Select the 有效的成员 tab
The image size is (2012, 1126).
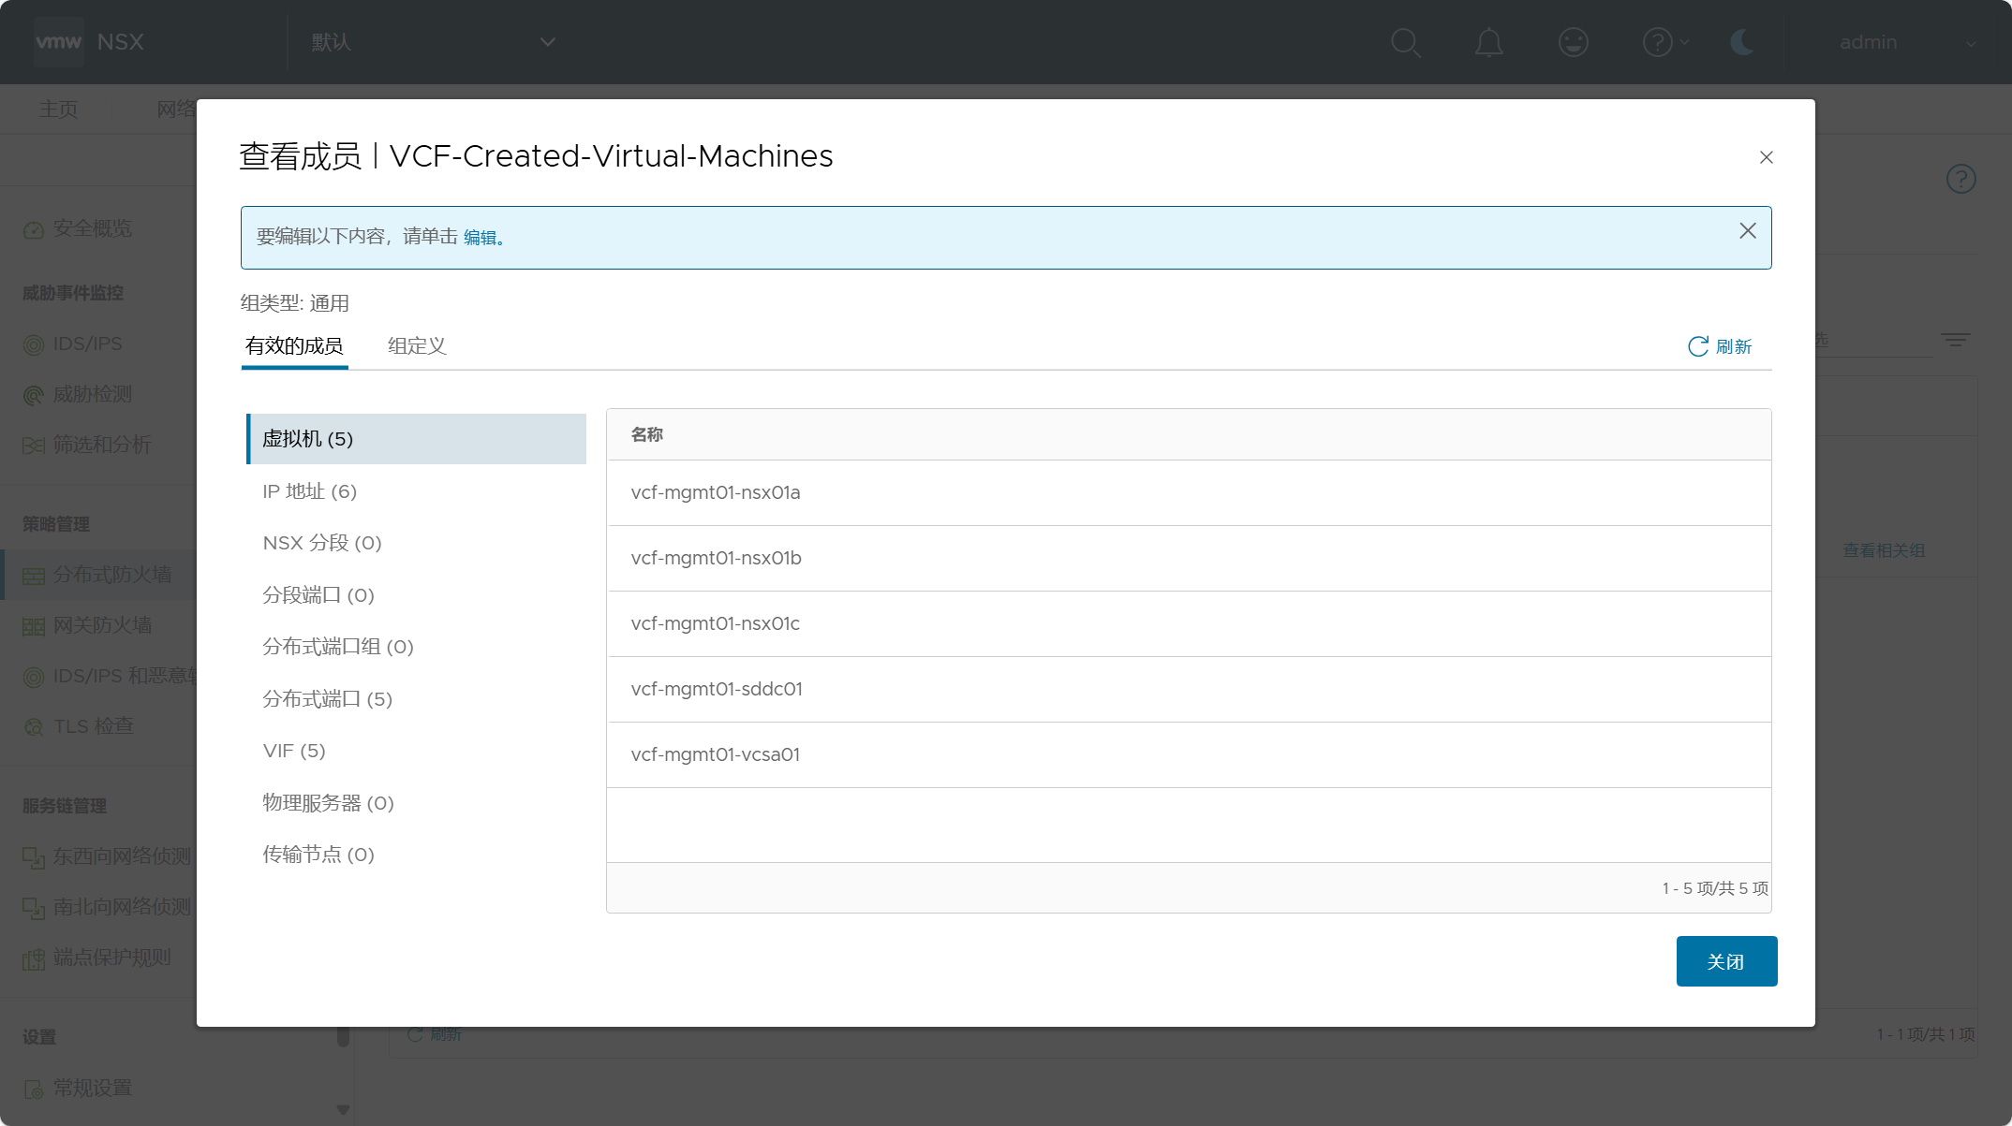(294, 346)
